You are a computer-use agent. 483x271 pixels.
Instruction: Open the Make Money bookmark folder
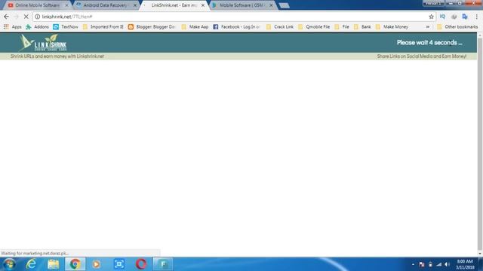392,27
